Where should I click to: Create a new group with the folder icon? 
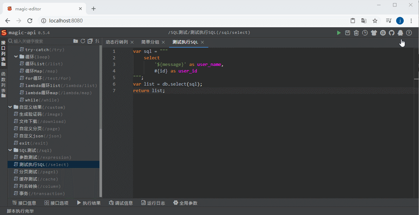(76, 41)
